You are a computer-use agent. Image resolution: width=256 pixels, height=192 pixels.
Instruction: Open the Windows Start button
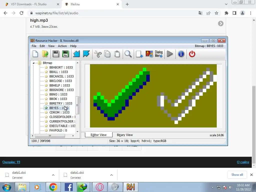pos(6,187)
